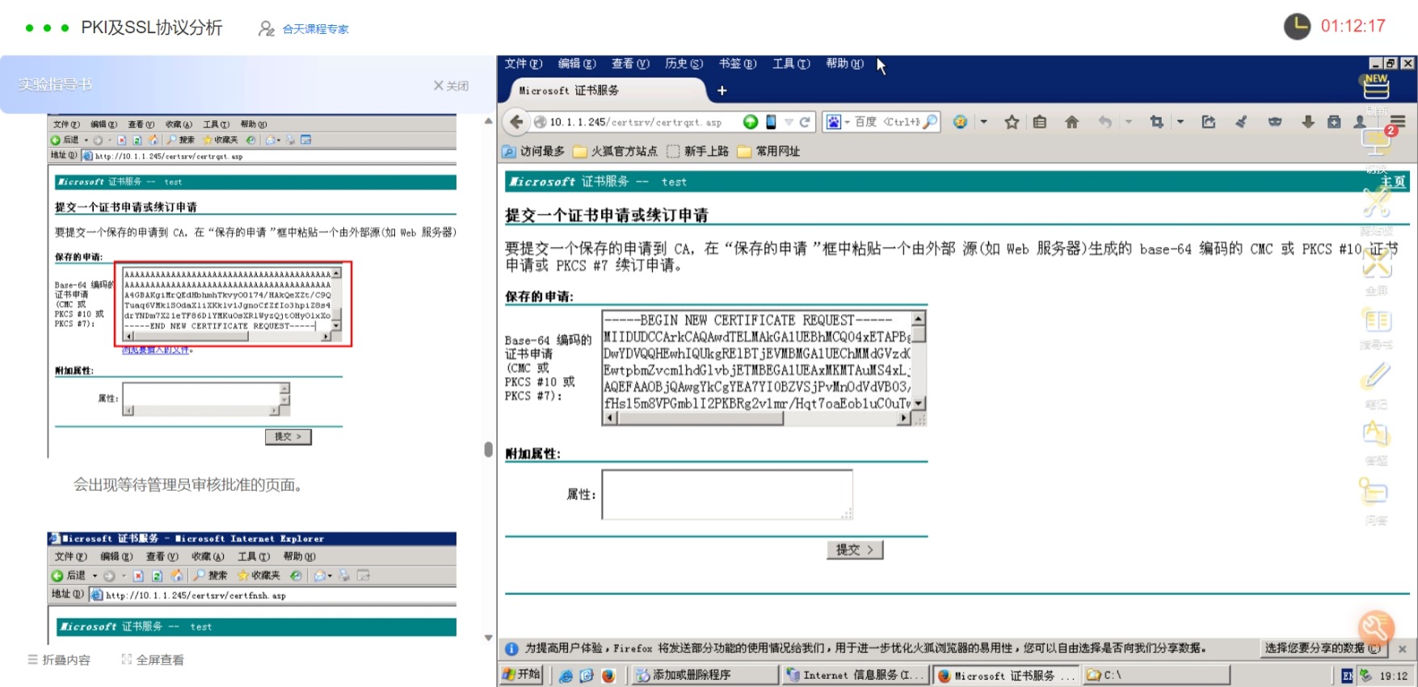
Task: Open the 访问最多 bookmark
Action: pos(533,151)
